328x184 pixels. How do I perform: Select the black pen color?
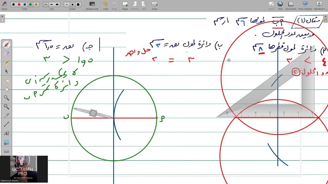[13, 5]
